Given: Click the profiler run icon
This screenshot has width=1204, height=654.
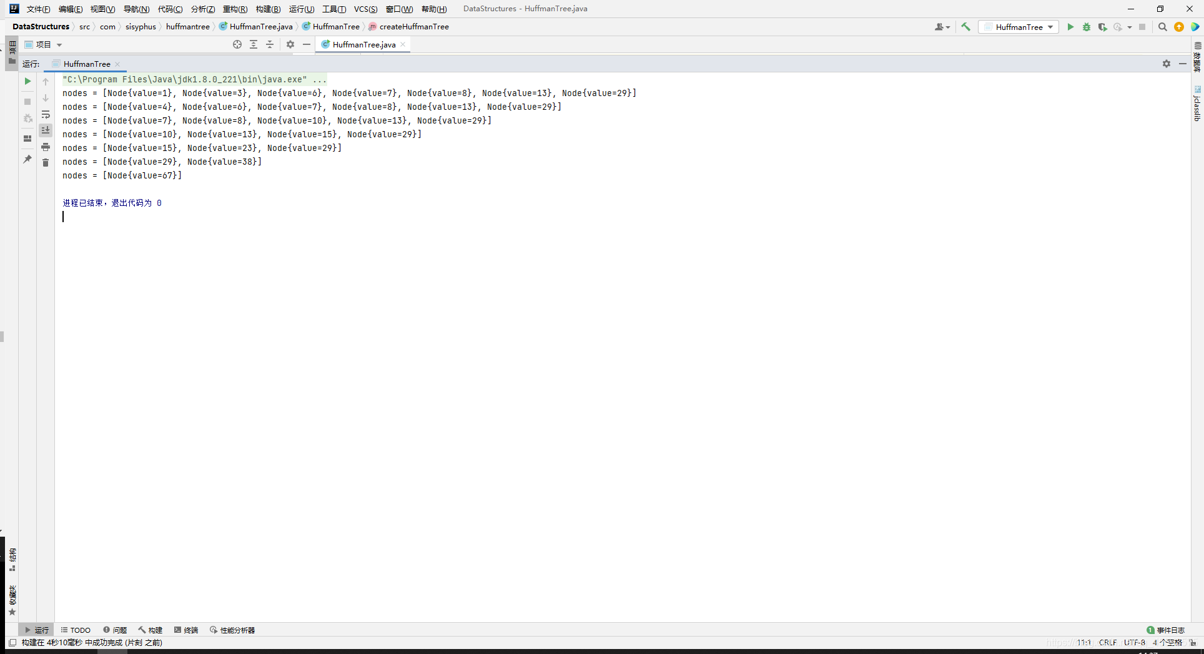Looking at the screenshot, I should pos(1118,27).
